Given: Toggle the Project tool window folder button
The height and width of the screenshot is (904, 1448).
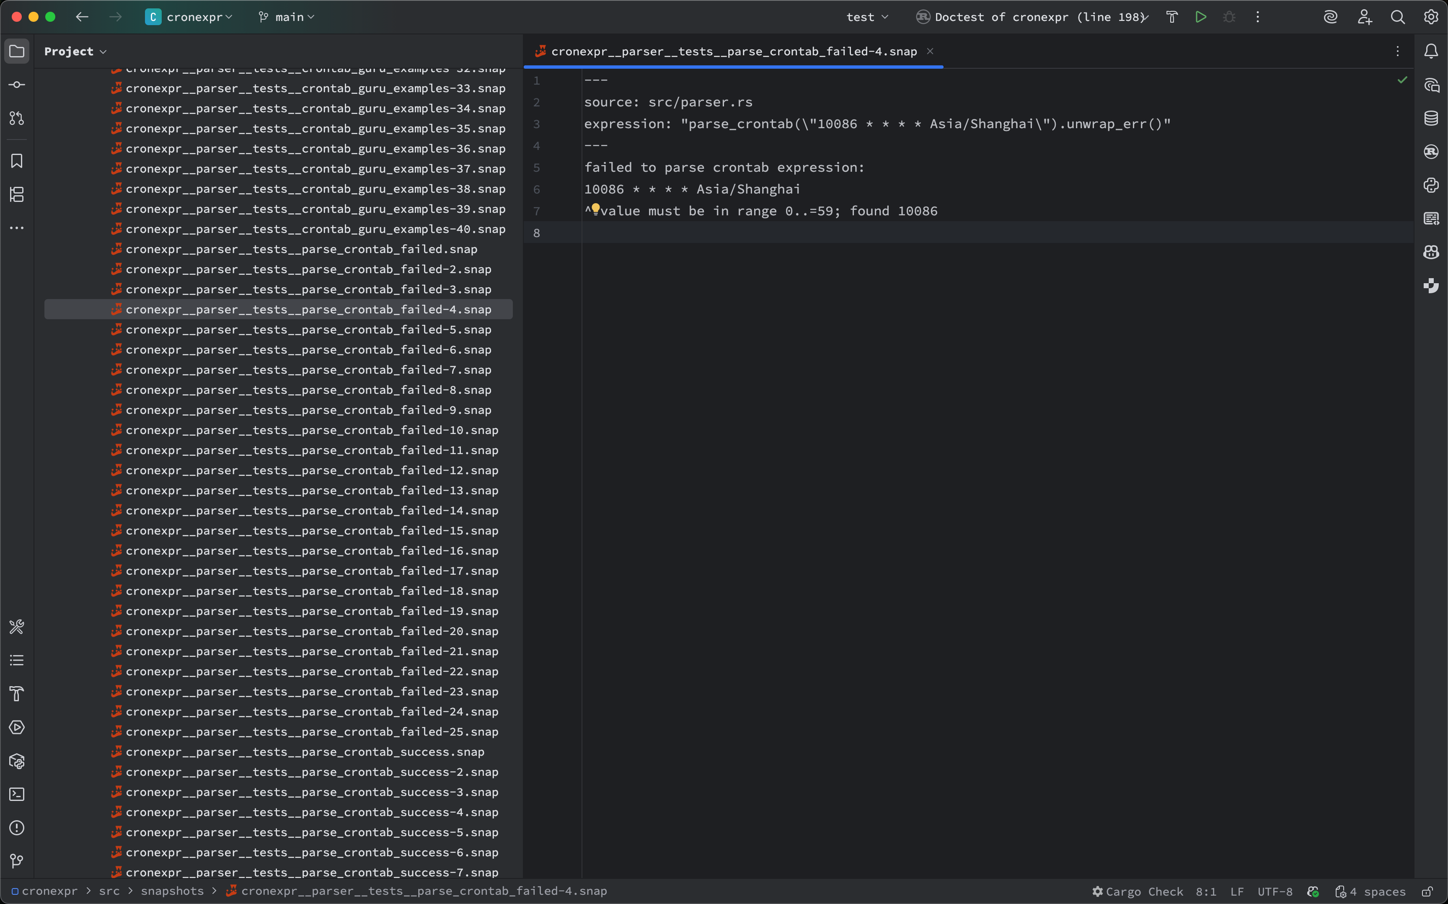Looking at the screenshot, I should tap(17, 52).
